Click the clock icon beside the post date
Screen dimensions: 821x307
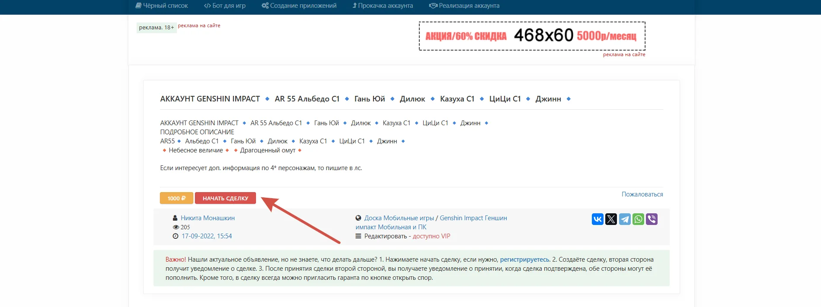coord(175,236)
